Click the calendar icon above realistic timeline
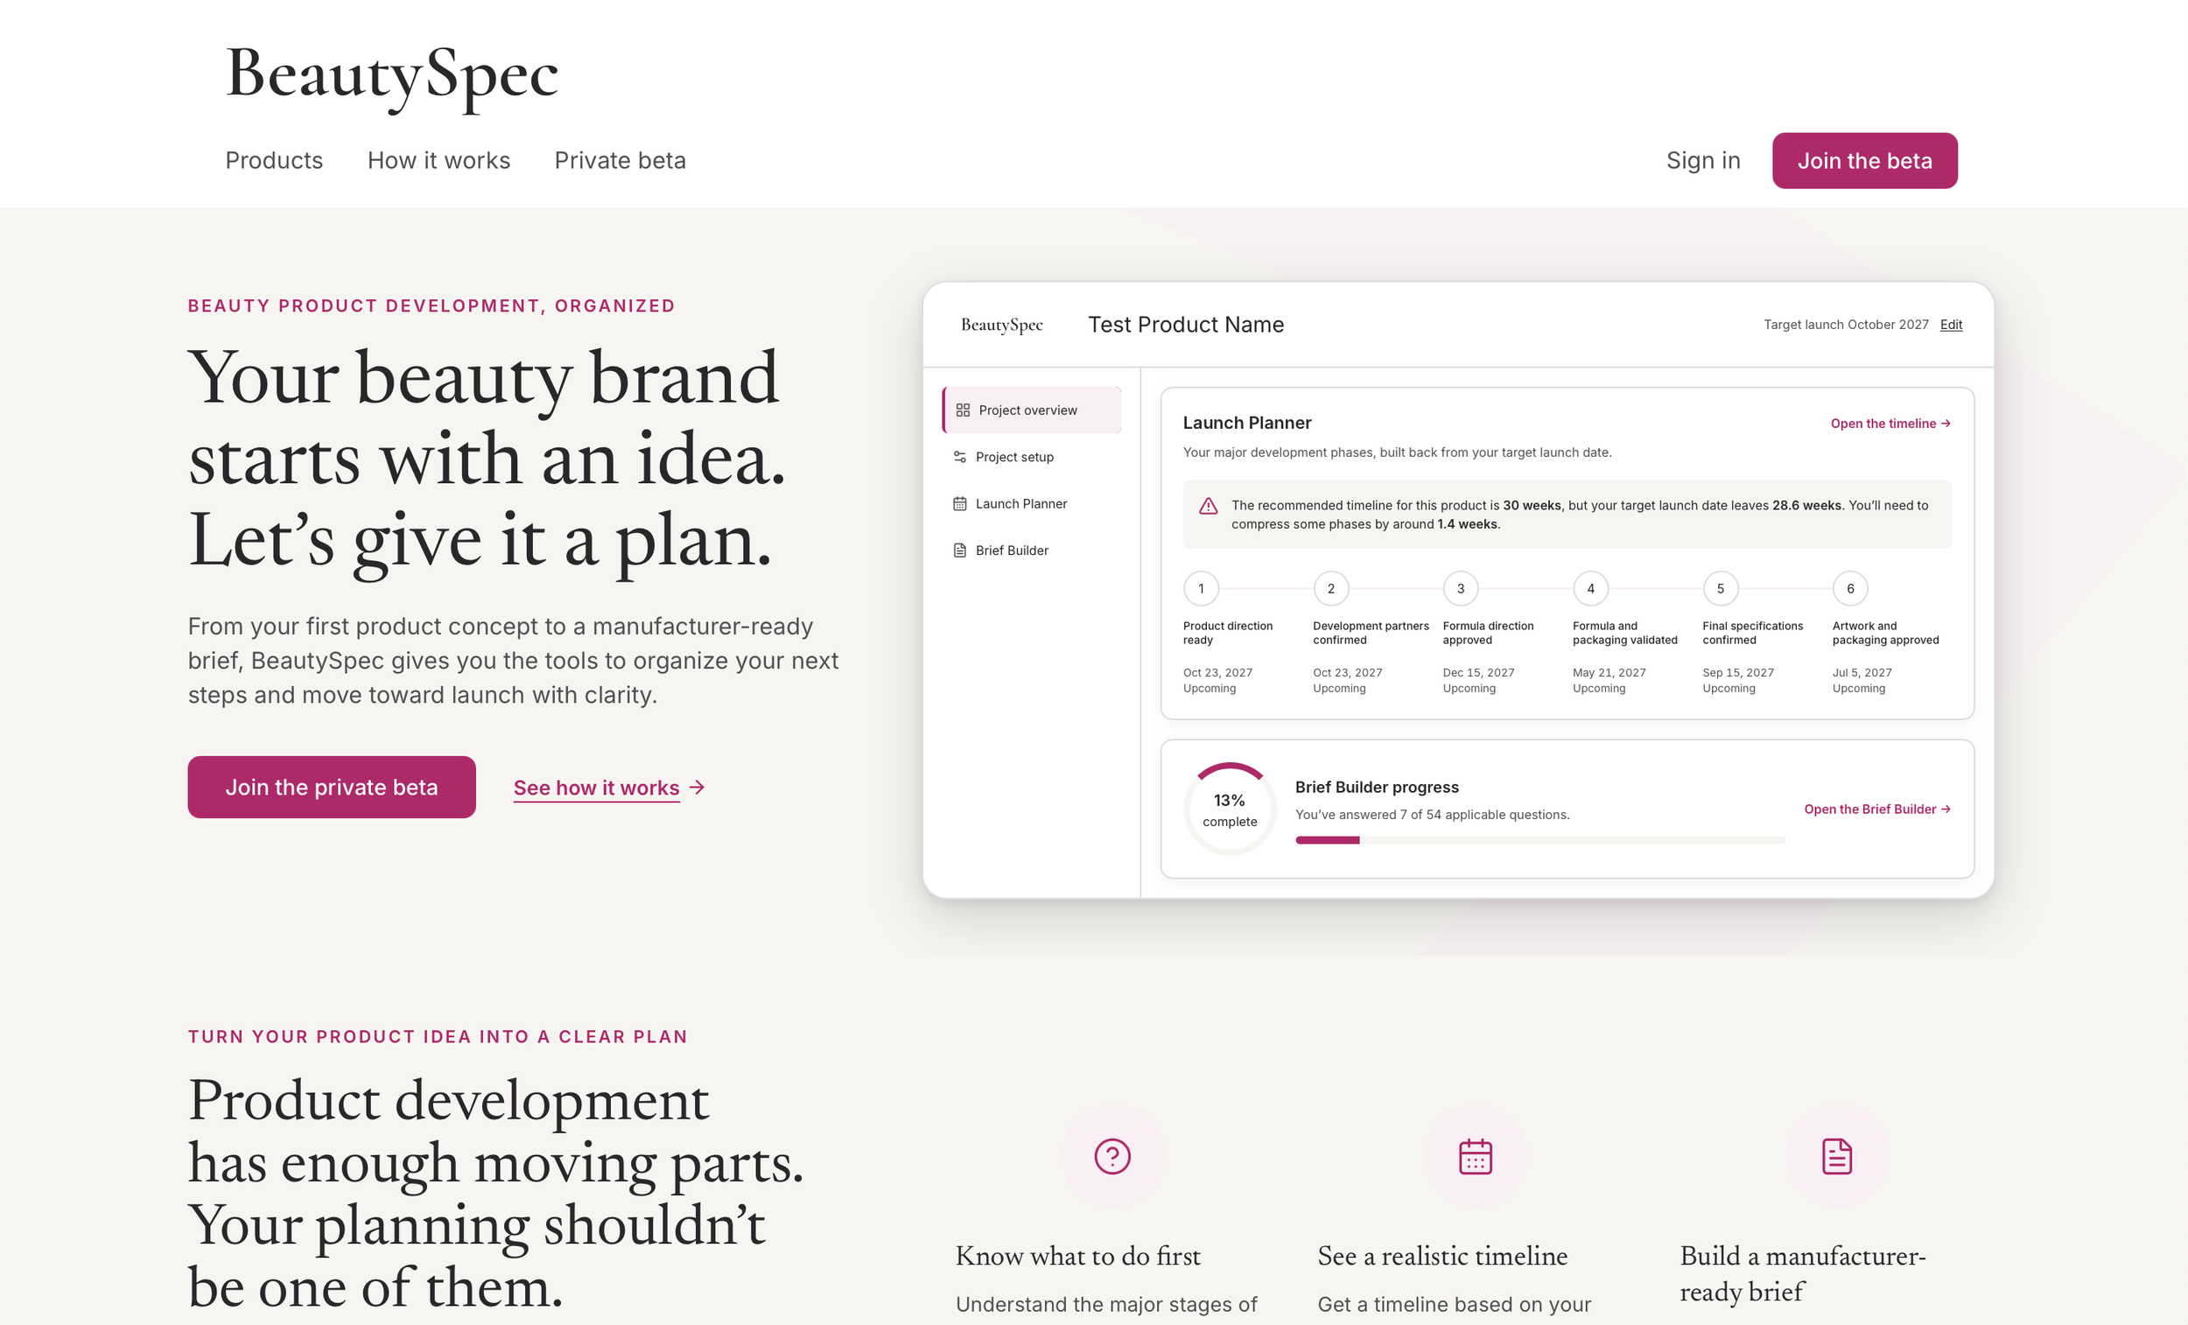This screenshot has height=1325, width=2188. point(1475,1156)
